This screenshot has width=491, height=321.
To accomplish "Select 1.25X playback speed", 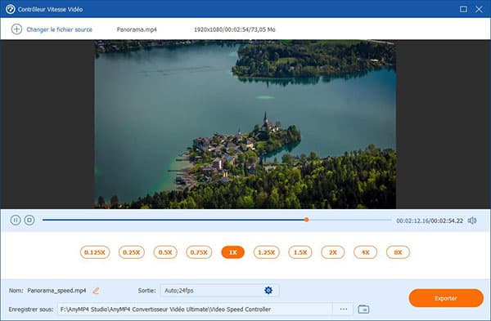I will (267, 252).
